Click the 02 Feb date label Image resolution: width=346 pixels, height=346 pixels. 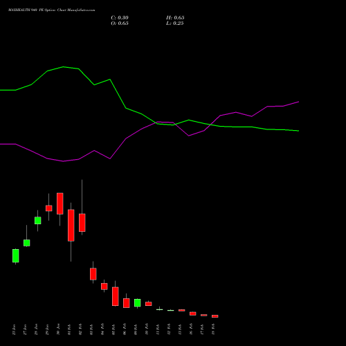pyautogui.click(x=80, y=329)
